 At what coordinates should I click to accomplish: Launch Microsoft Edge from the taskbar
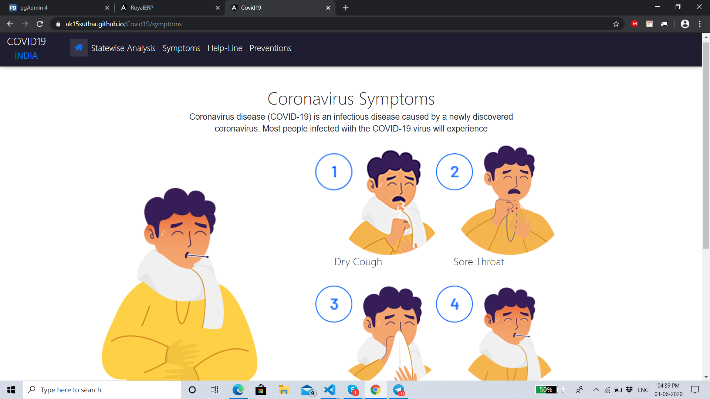(238, 390)
